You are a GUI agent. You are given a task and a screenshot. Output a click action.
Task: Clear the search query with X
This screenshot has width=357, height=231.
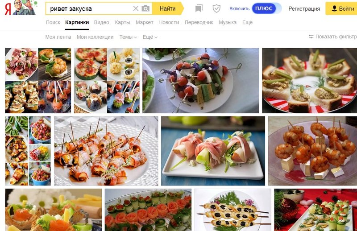[x=136, y=8]
